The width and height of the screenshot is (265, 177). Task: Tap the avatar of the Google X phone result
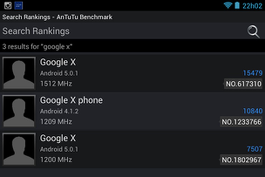(19, 111)
